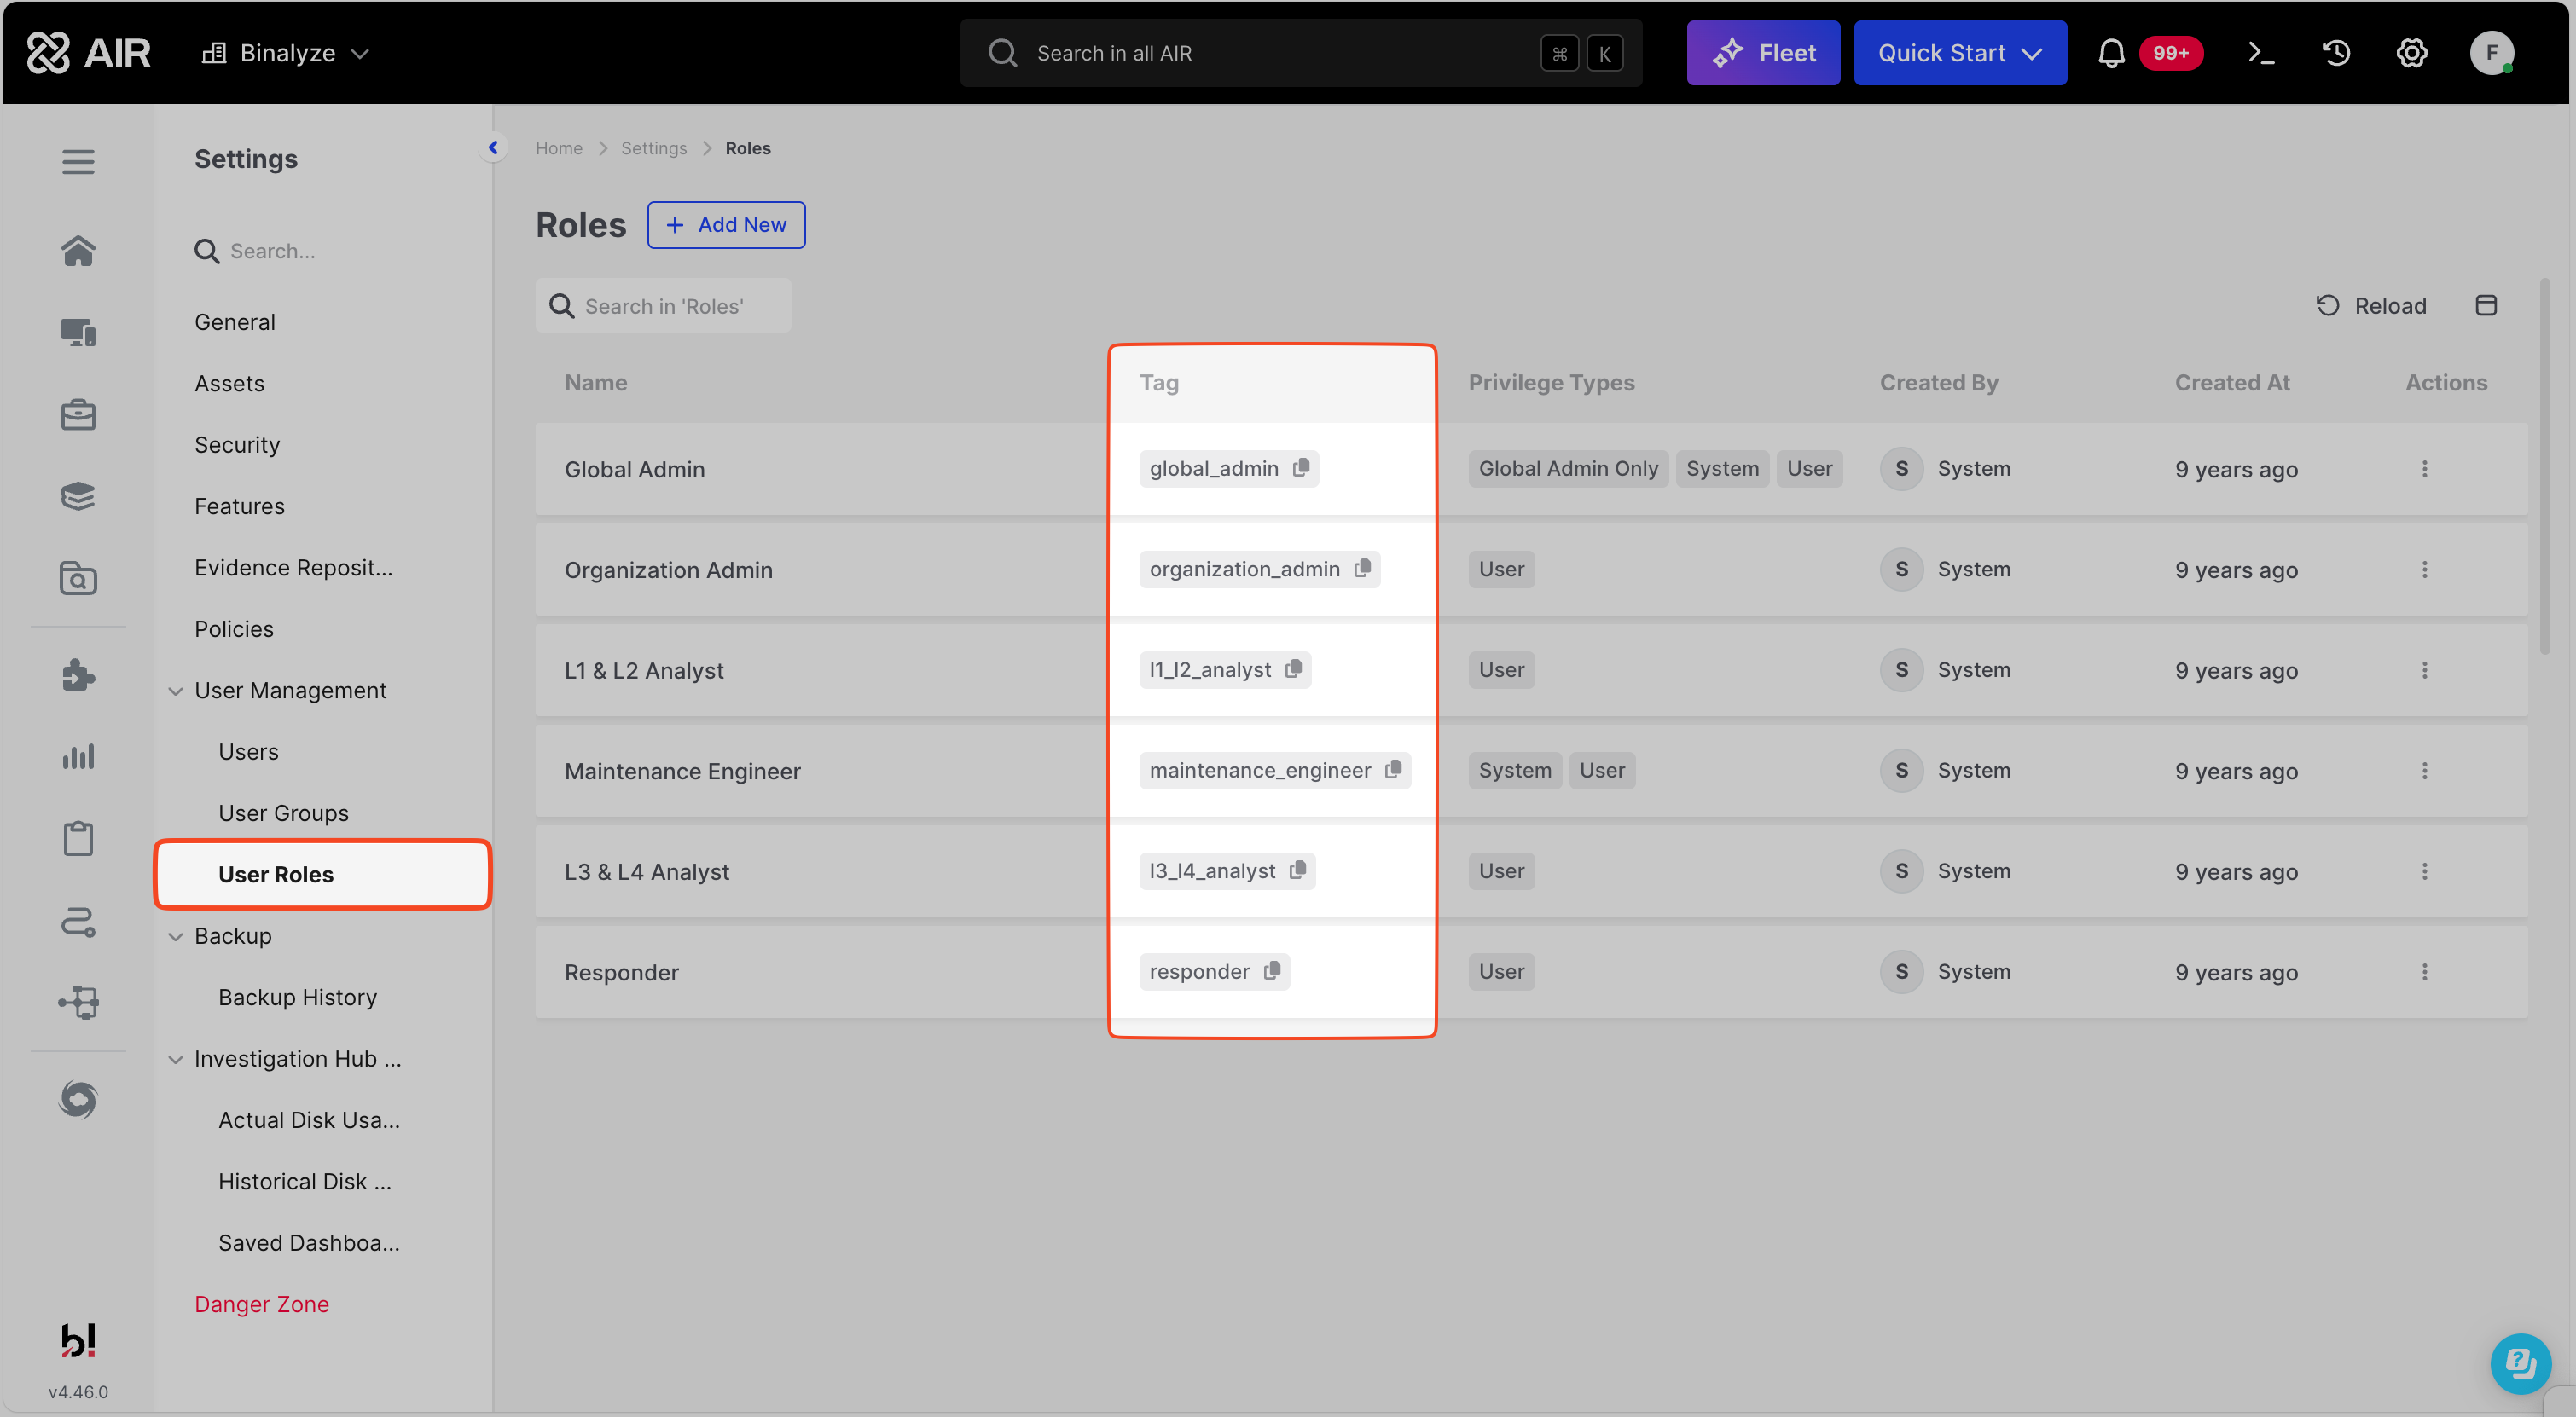Toggle the table layout icon next to Reload
Viewport: 2576px width, 1417px height.
coord(2486,306)
